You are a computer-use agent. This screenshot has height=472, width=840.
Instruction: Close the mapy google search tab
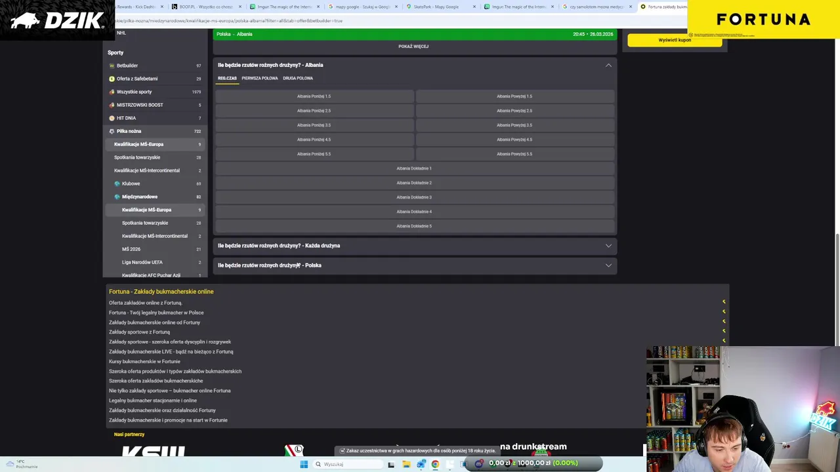point(396,7)
